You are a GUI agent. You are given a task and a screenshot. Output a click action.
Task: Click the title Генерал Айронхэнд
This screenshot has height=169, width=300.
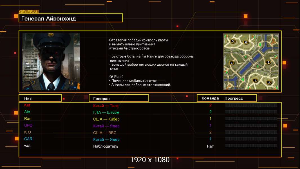pyautogui.click(x=49, y=19)
